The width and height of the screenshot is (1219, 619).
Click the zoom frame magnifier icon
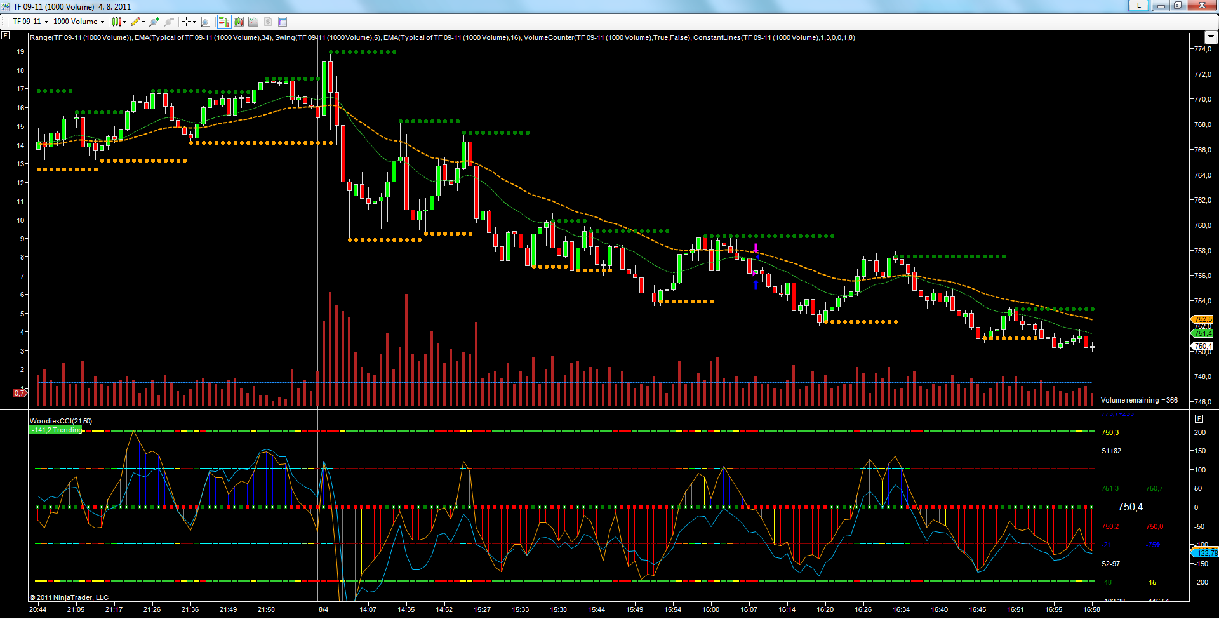point(205,22)
